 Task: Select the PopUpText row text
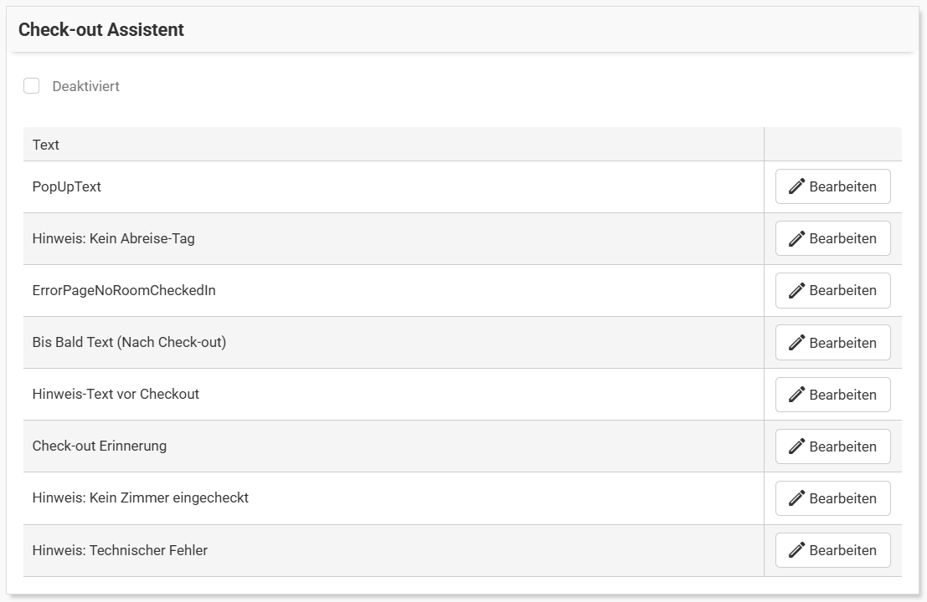coord(67,186)
